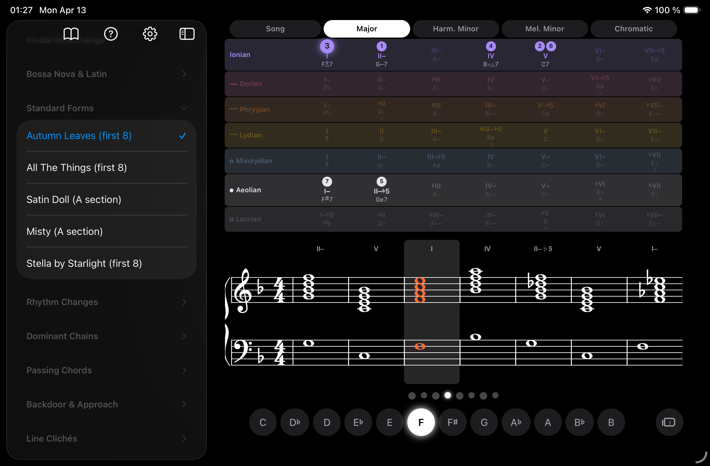Open the help panel
710x466 pixels.
(x=111, y=34)
